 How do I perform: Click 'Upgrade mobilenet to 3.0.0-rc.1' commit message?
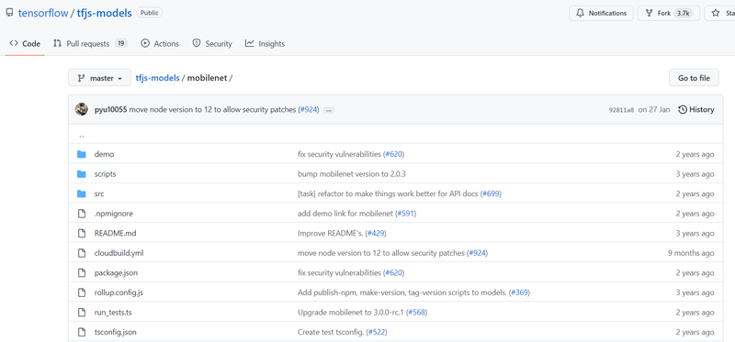click(x=351, y=312)
